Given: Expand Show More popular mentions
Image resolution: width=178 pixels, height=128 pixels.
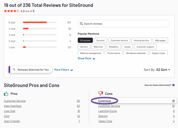Looking at the screenshot, I should pyautogui.click(x=86, y=58).
